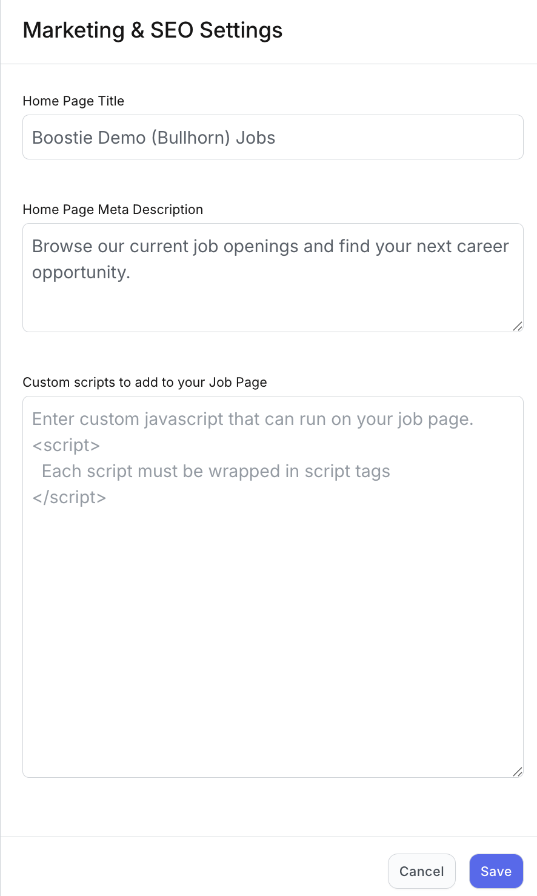The image size is (537, 896).
Task: Click the "Home Page Meta Description" label
Action: 113,210
